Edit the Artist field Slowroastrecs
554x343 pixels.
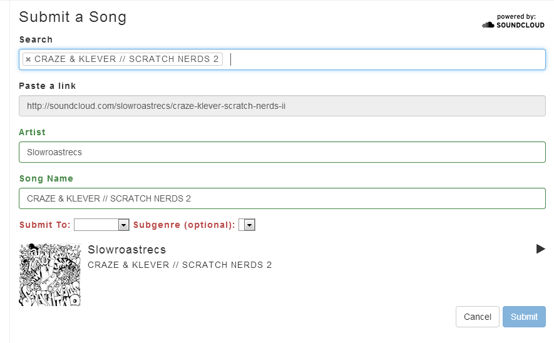pos(282,152)
